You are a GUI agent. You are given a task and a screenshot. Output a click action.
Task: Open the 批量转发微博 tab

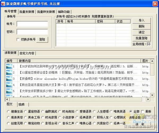tap(46, 12)
